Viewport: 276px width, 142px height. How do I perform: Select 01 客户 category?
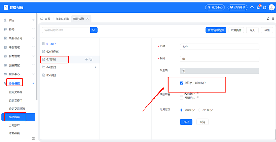coord(51,44)
